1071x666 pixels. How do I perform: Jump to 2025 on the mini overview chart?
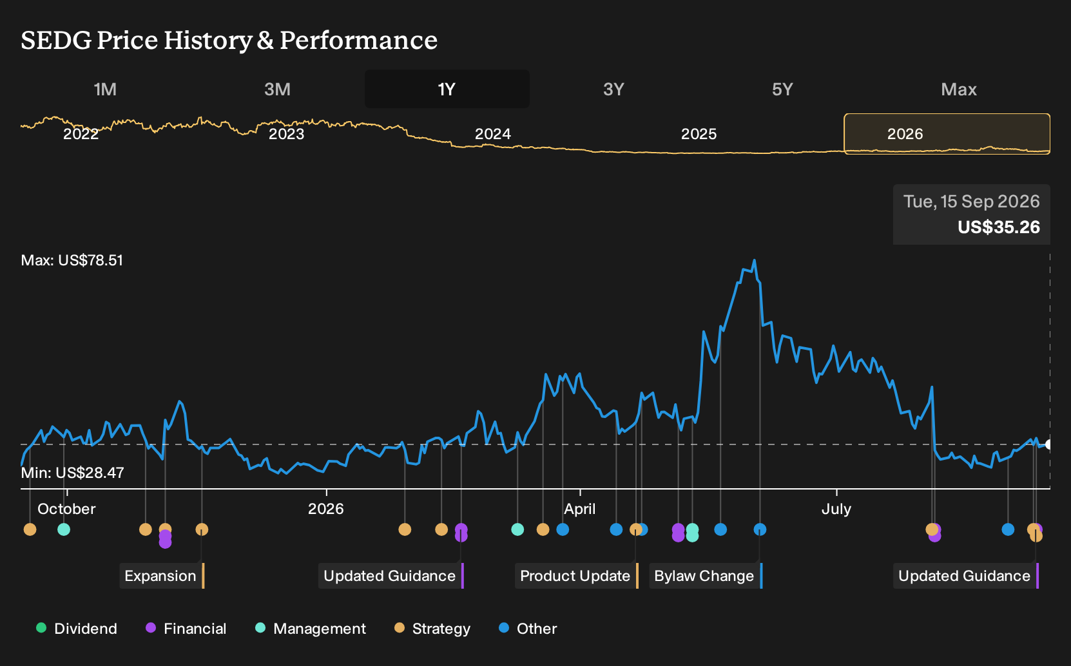click(699, 134)
